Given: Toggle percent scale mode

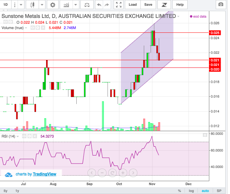Looking at the screenshot, I should pos(179,191).
